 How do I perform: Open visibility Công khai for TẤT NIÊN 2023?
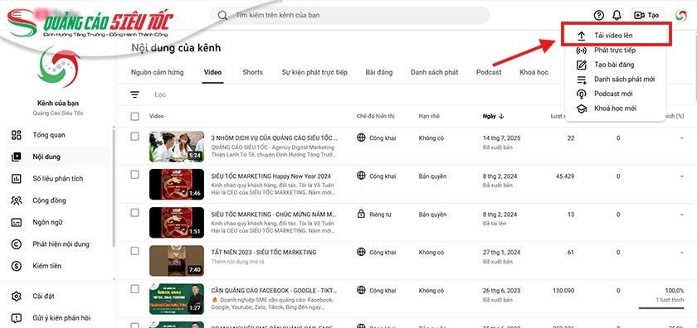[376, 253]
